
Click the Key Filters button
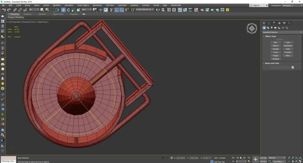coord(279,161)
